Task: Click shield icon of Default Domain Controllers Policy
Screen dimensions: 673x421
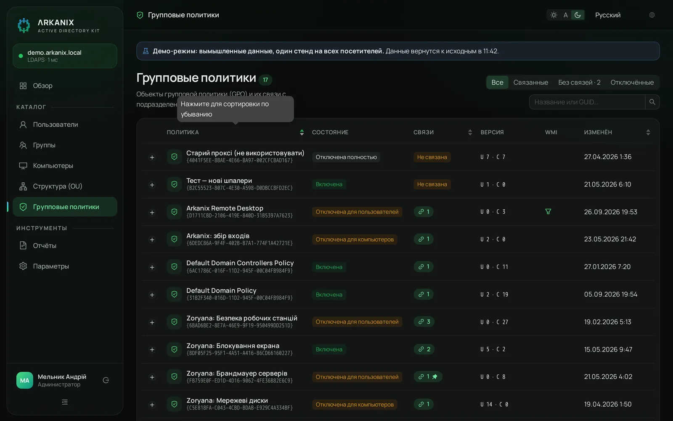Action: click(x=174, y=267)
